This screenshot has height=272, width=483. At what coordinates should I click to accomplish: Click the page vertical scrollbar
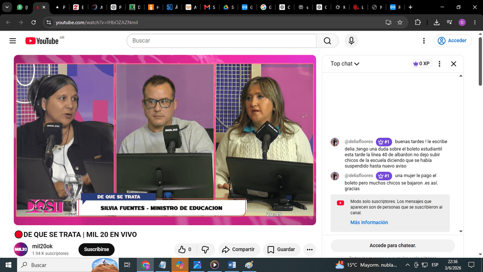(x=480, y=62)
